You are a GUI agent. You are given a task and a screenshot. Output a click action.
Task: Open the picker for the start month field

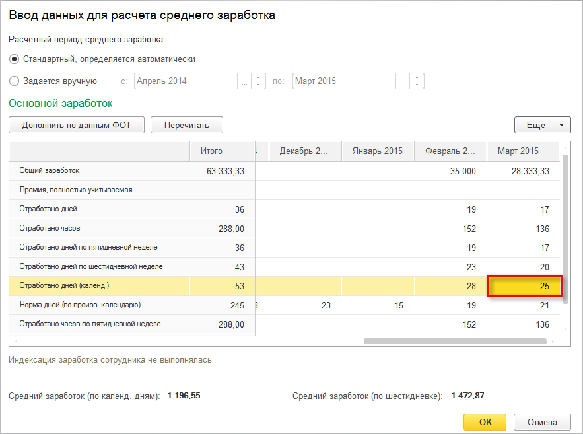pos(244,81)
